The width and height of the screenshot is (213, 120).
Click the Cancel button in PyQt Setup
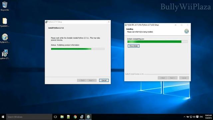184,78
